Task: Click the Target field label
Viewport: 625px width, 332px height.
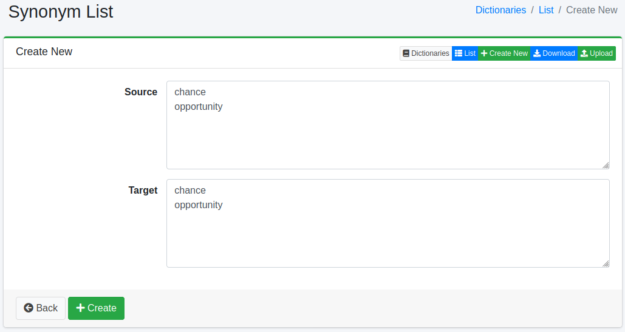Action: pyautogui.click(x=143, y=191)
